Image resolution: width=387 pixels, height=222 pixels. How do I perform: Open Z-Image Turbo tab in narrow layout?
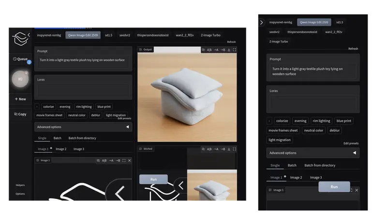[x=279, y=42]
